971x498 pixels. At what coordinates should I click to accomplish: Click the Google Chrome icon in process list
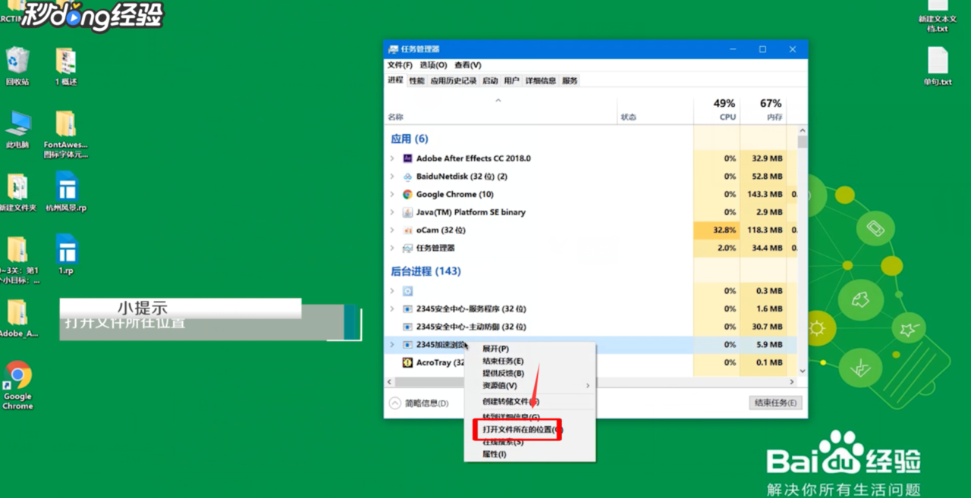point(407,194)
